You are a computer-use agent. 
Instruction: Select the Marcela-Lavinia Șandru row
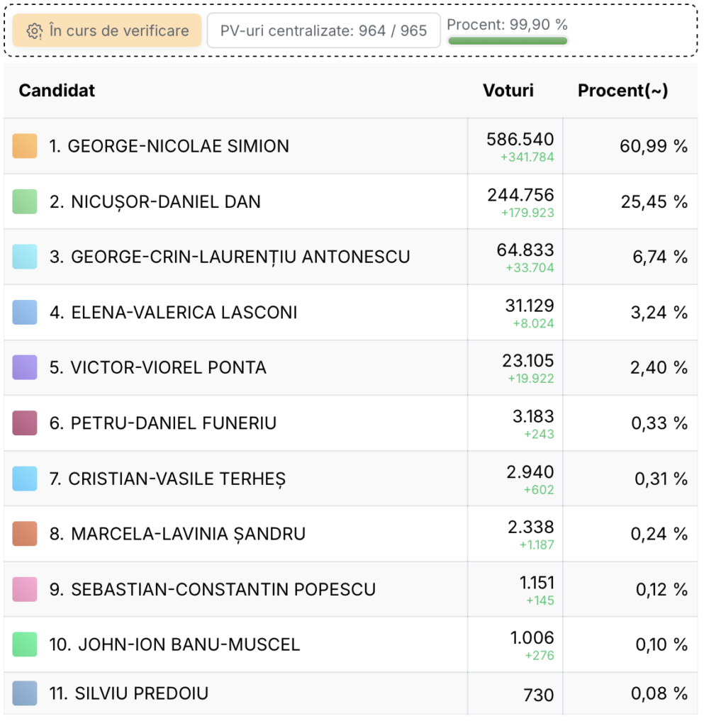[x=351, y=534]
